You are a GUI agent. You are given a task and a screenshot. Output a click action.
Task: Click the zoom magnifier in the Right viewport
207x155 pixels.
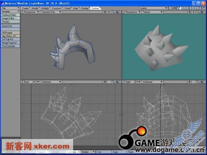click(198, 82)
